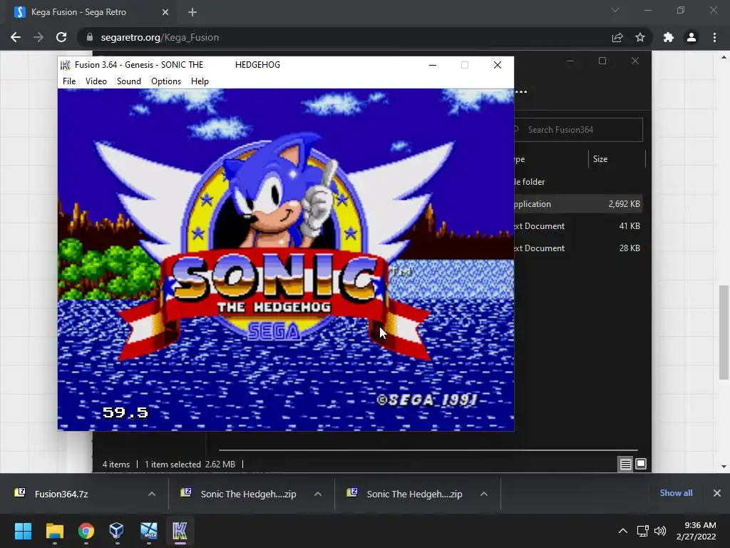
Task: Show hidden system tray icons
Action: tap(623, 531)
